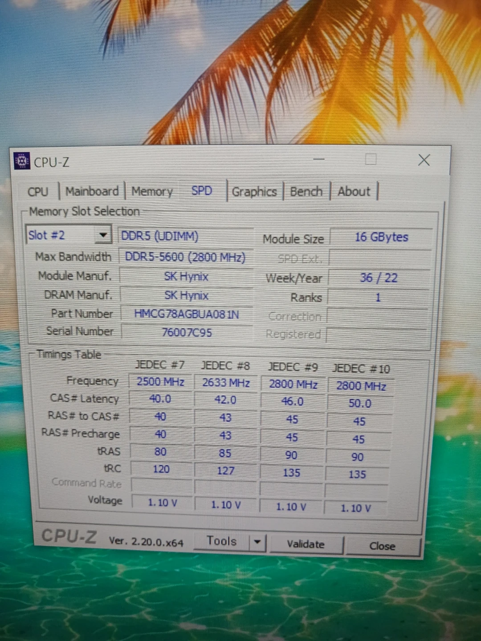Click the tRAS value 80
The image size is (481, 641).
point(160,452)
